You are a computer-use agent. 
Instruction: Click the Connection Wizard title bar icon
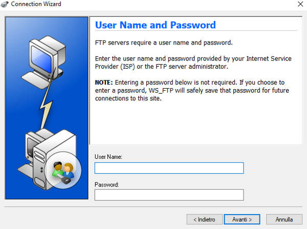(x=4, y=4)
